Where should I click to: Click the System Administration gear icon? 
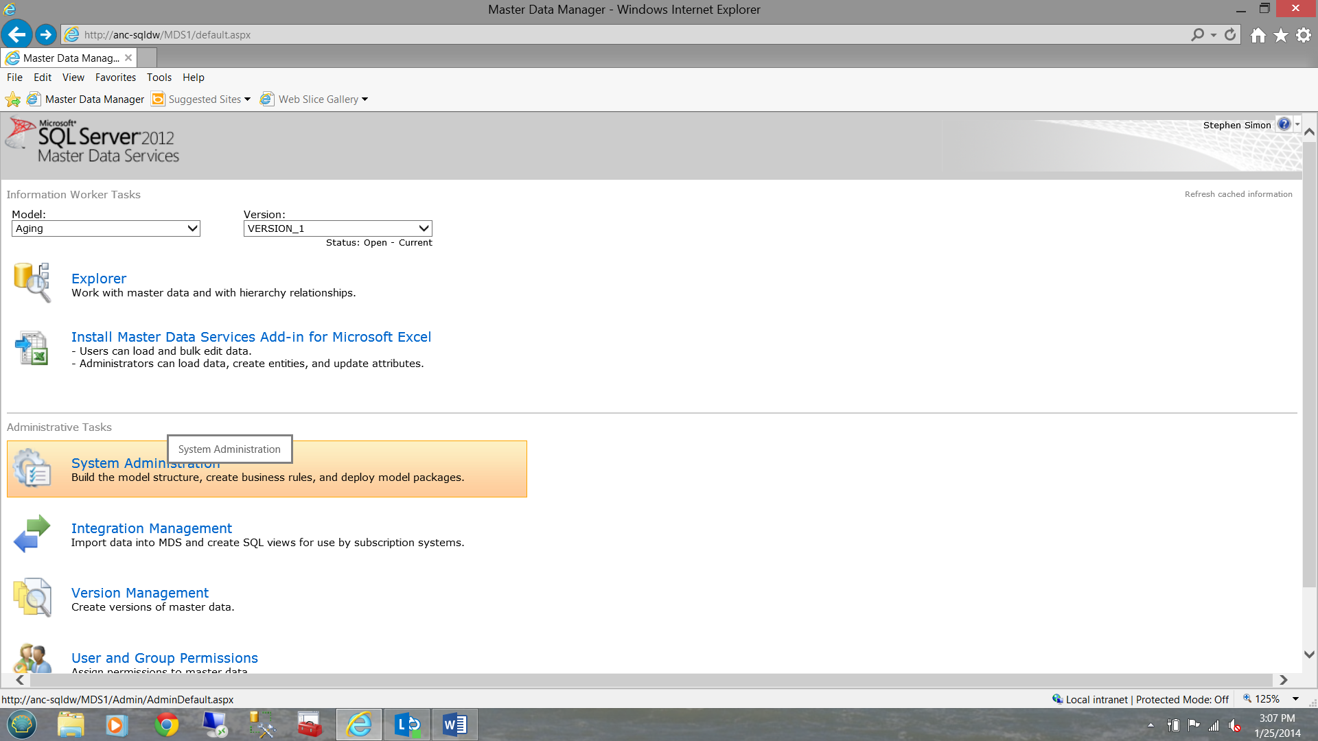click(32, 468)
